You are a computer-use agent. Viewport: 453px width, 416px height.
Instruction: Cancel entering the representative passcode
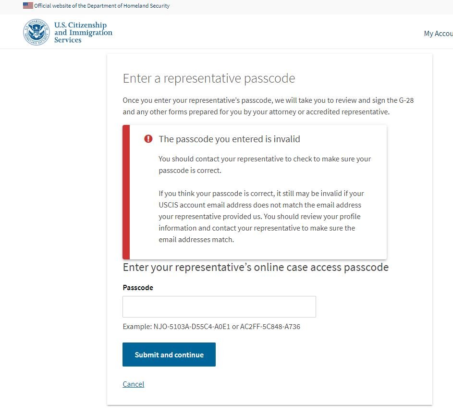[133, 384]
